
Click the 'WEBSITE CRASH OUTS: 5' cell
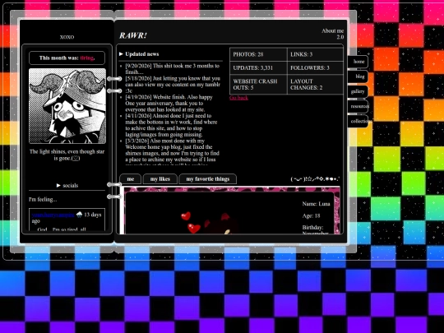click(258, 85)
